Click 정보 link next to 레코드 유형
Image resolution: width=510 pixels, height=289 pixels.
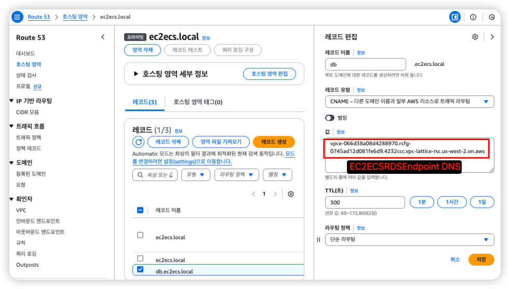pos(361,90)
